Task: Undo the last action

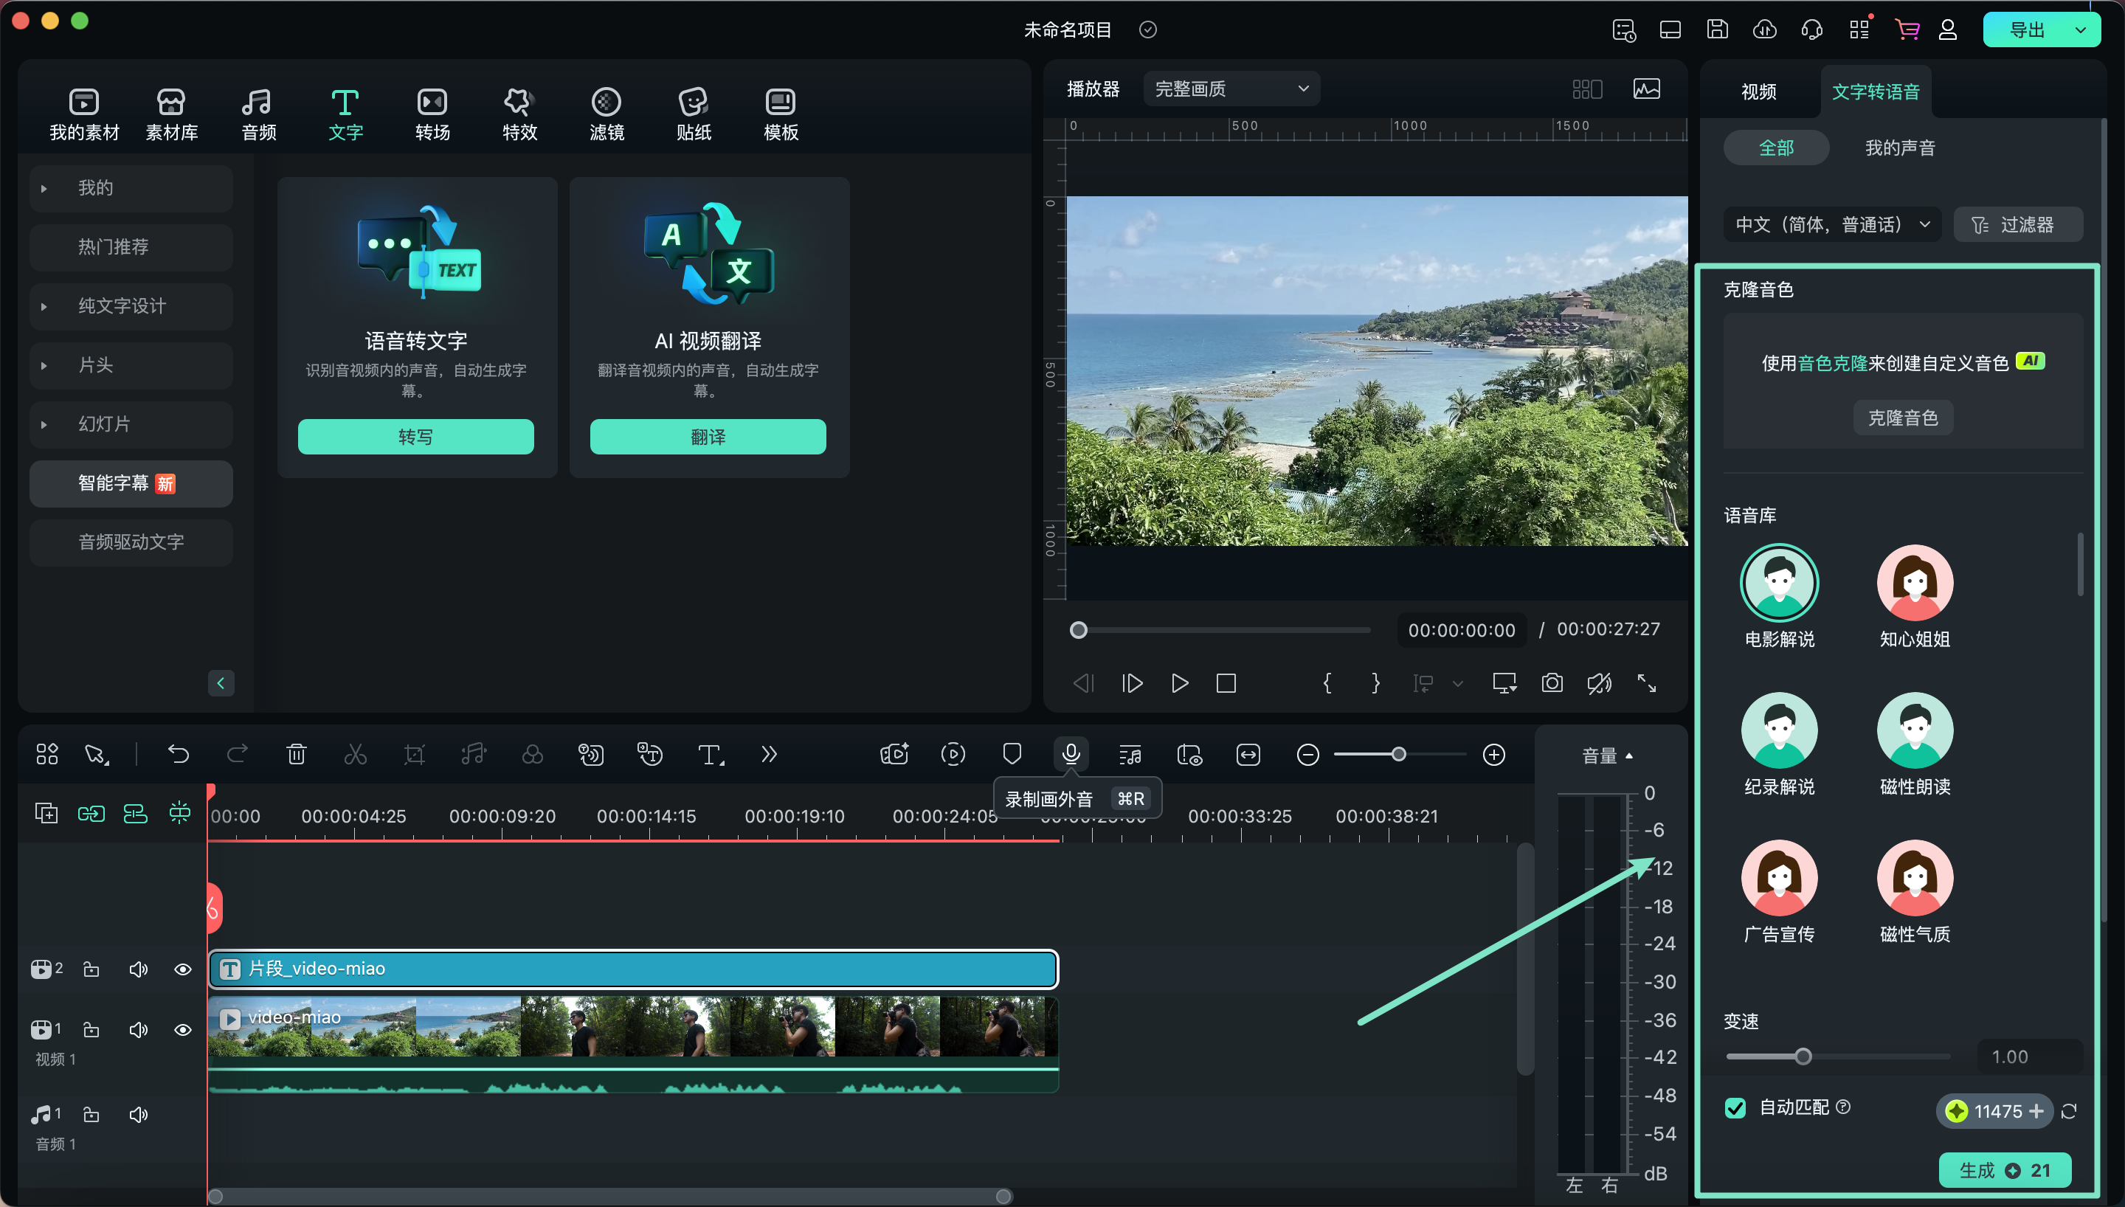Action: (178, 754)
